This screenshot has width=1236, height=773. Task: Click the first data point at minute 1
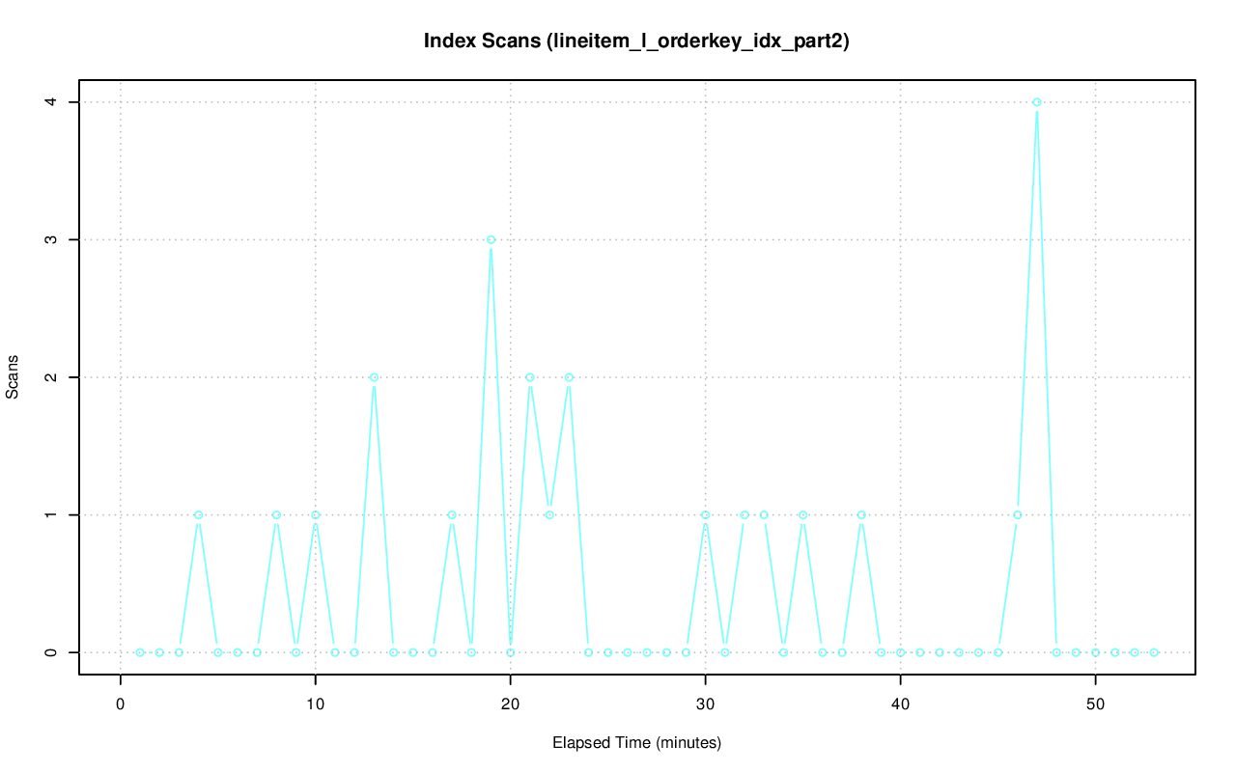point(140,652)
